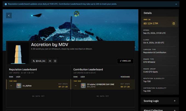186x111 pixels.
Task: Click cv_alphas avatar in Reputation Leaderboard
Action: point(19,86)
